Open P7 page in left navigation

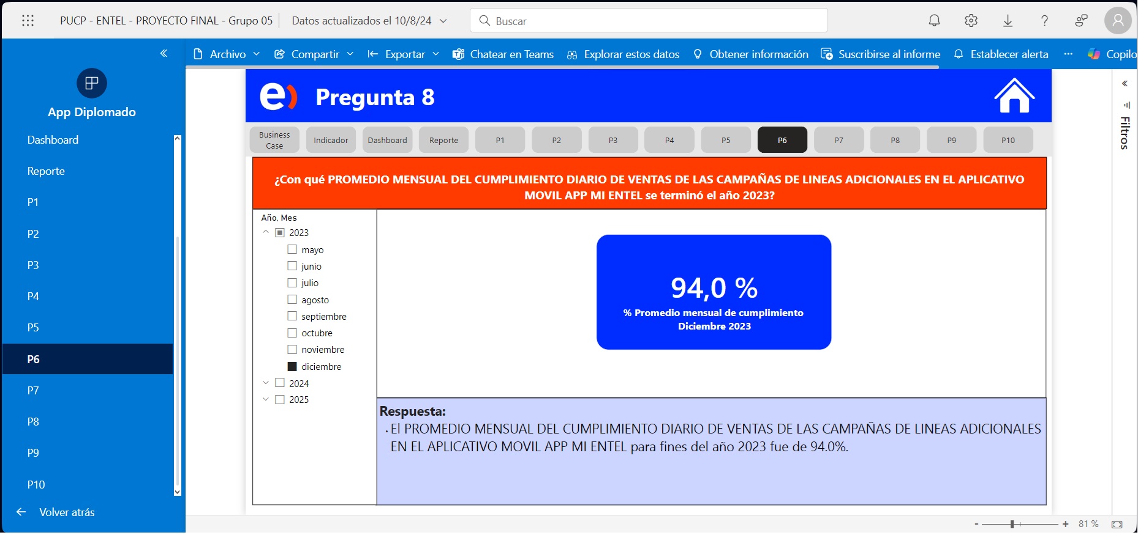pos(88,390)
